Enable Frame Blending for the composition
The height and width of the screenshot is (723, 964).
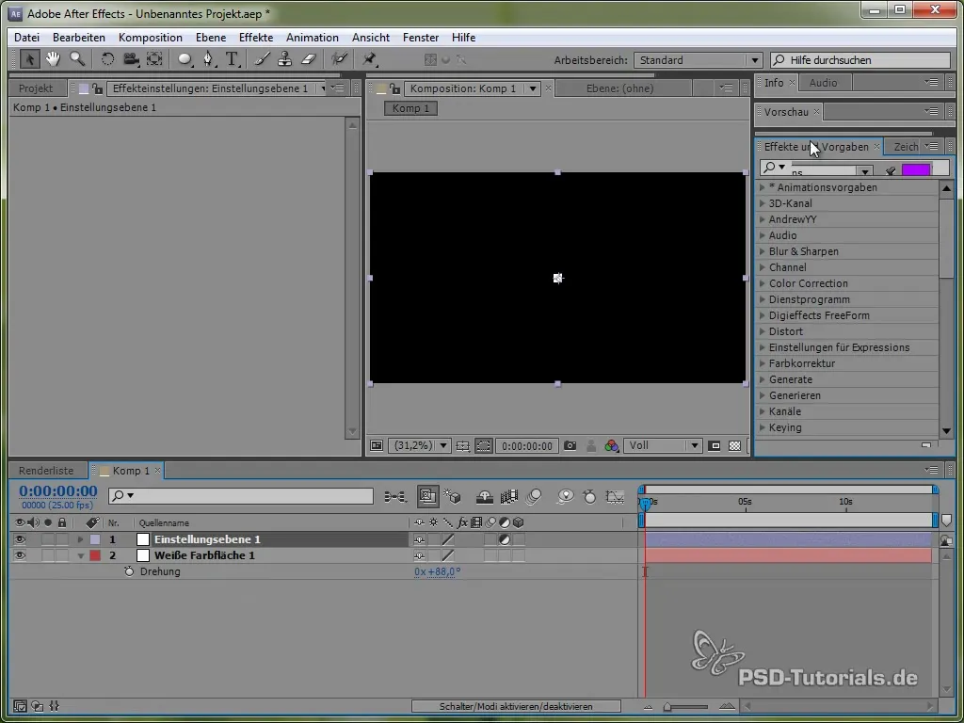click(509, 497)
